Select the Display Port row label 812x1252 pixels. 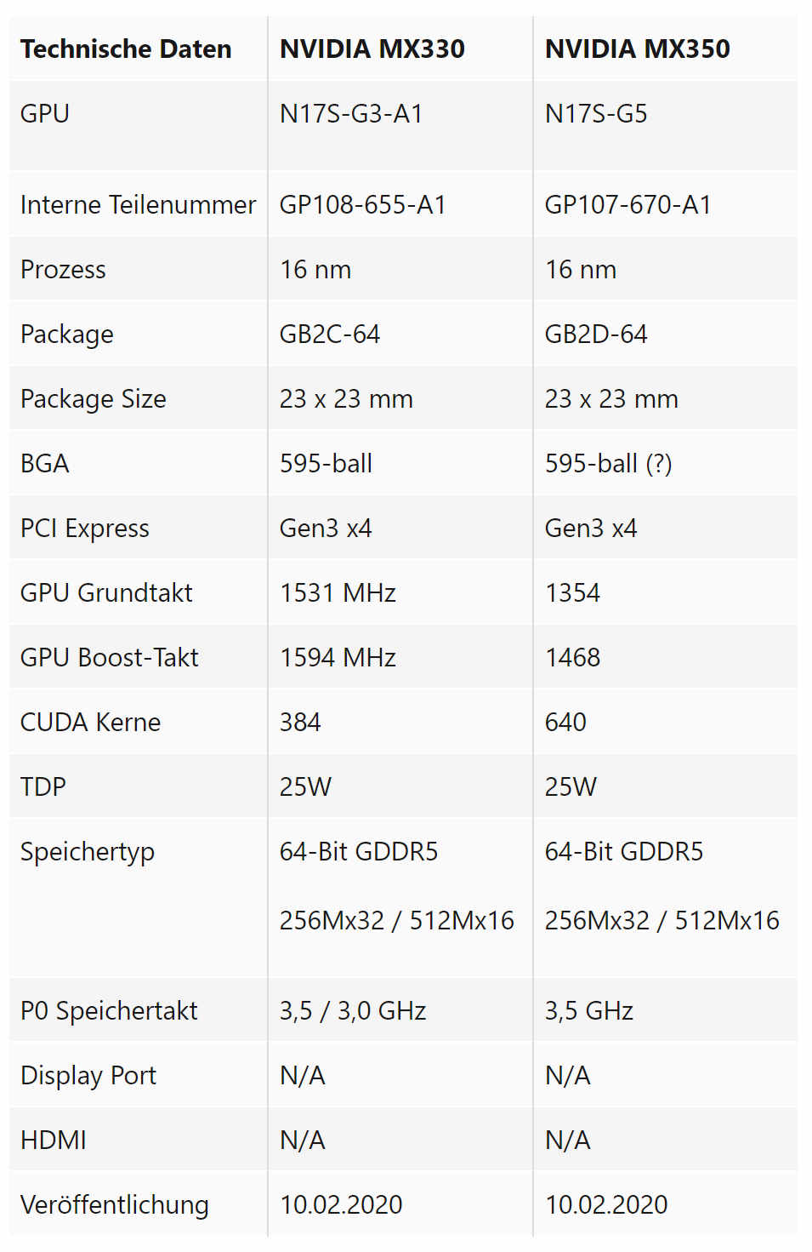pyautogui.click(x=88, y=1076)
